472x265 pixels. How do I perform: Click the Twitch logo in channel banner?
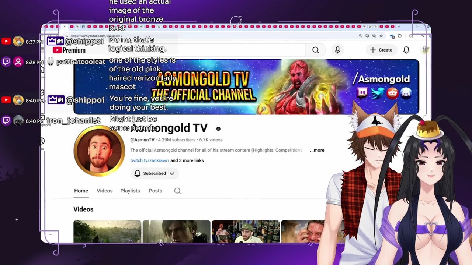coord(362,92)
